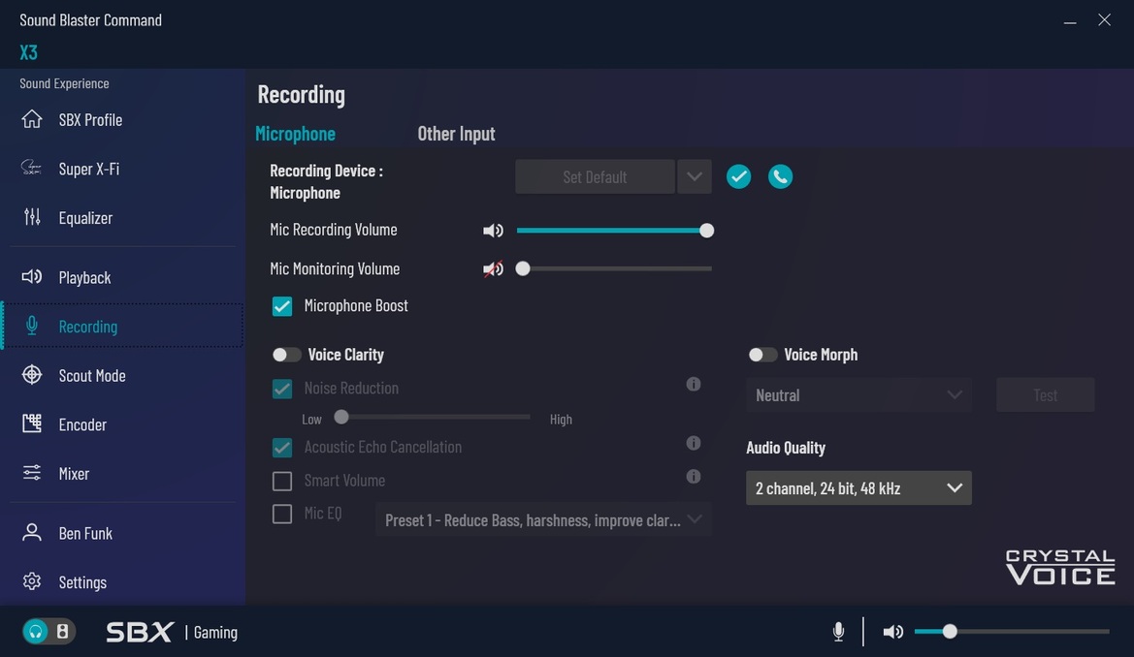Show Smart Volume info icon
This screenshot has width=1134, height=657.
pyautogui.click(x=694, y=477)
